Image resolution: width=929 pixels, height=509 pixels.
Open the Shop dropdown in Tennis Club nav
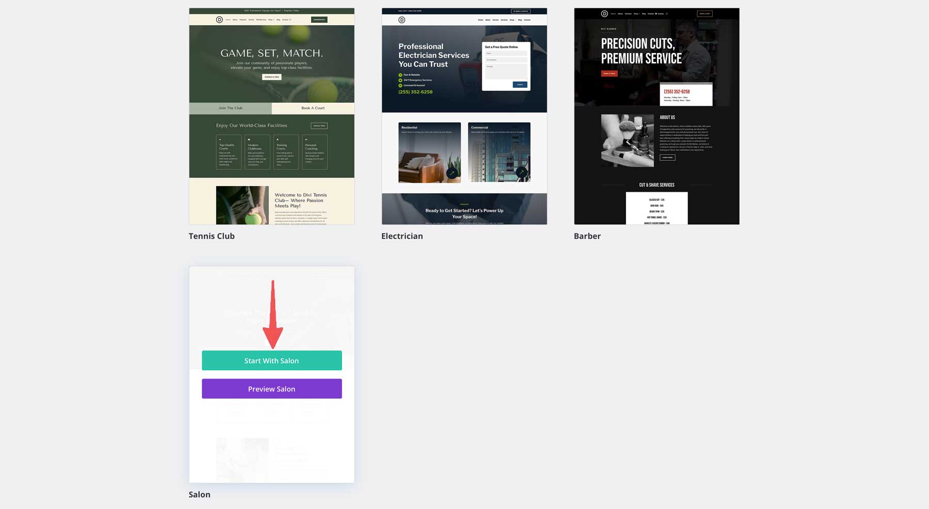270,20
